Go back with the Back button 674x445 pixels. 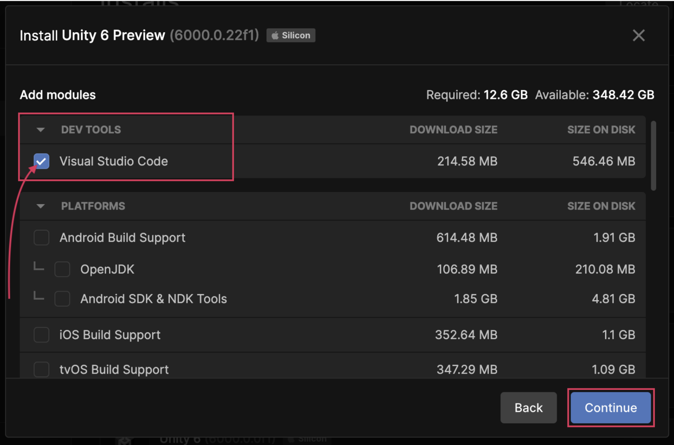(528, 408)
